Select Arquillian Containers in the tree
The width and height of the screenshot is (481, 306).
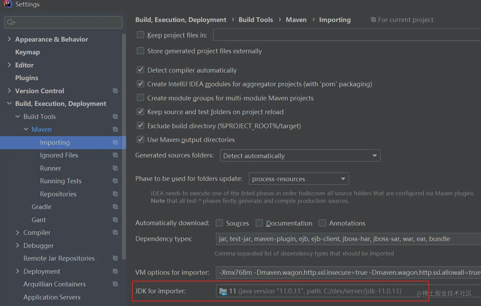[x=54, y=284]
